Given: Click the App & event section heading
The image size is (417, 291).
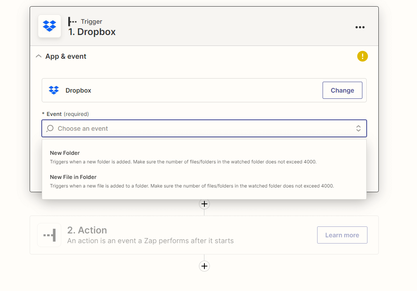Looking at the screenshot, I should point(66,56).
